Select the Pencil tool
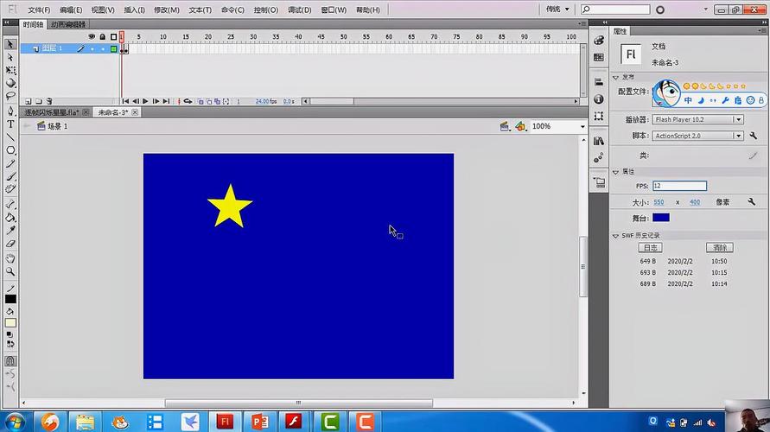Image resolution: width=770 pixels, height=432 pixels. (x=10, y=163)
